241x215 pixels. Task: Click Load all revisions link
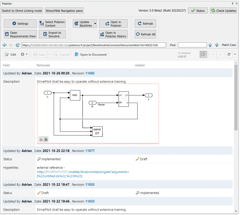pyautogui.click(x=182, y=56)
